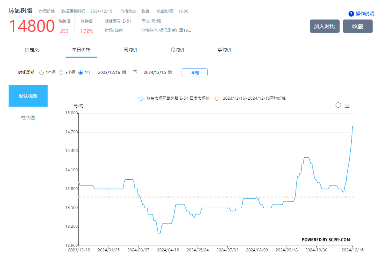Click the chart refresh icon
The image size is (375, 258).
[x=338, y=105]
